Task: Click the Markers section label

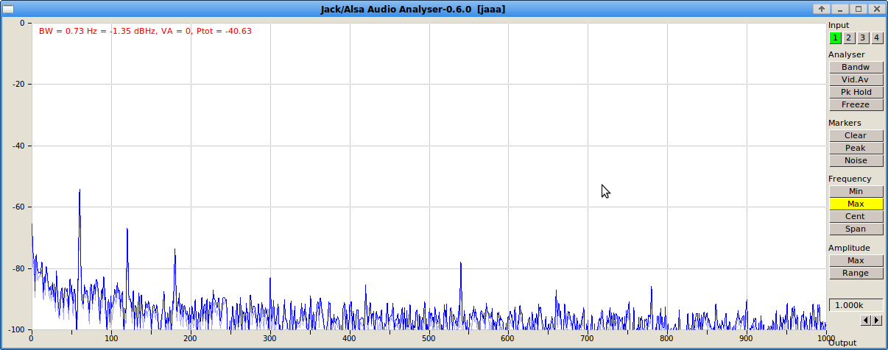Action: pyautogui.click(x=845, y=123)
